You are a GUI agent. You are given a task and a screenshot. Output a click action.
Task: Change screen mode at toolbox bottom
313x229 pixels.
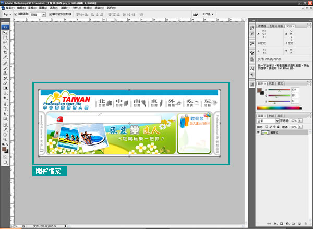click(x=5, y=162)
